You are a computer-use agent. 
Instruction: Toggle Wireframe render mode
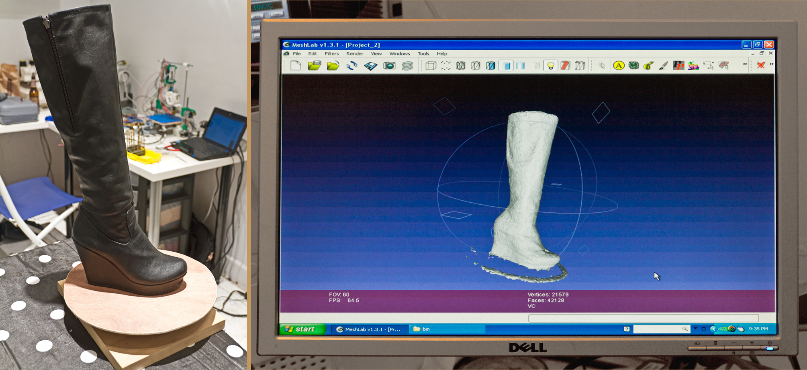click(461, 65)
